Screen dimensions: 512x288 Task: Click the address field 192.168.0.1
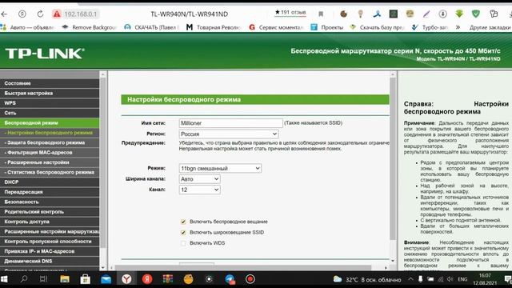[x=80, y=14]
